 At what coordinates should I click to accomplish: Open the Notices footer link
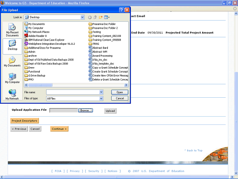[x=112, y=171]
